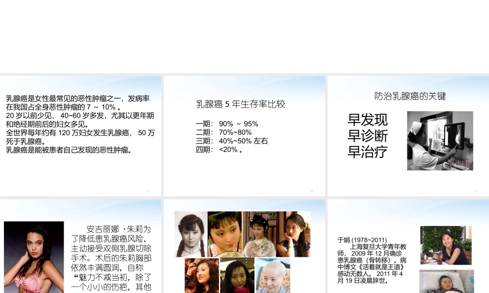489x293 pixels.
Task: Select the photo of woman in pink bikini
Action: point(34,257)
